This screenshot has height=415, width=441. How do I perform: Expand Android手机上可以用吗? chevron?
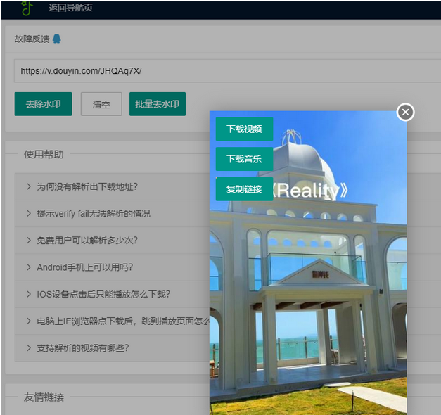tap(28, 267)
